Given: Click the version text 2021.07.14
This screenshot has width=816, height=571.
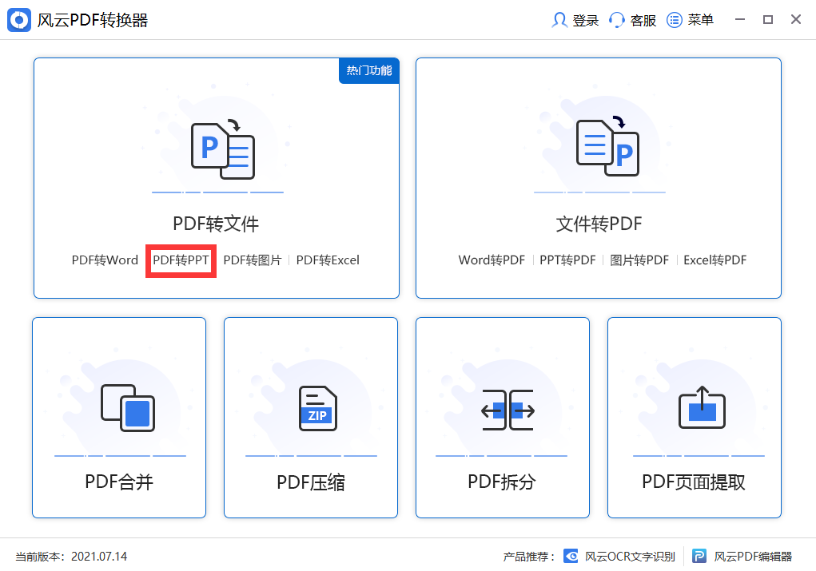Looking at the screenshot, I should (99, 557).
